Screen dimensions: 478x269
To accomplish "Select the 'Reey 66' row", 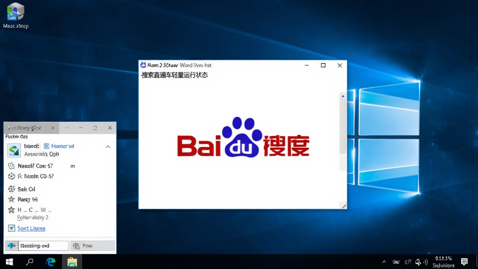I will [60, 199].
